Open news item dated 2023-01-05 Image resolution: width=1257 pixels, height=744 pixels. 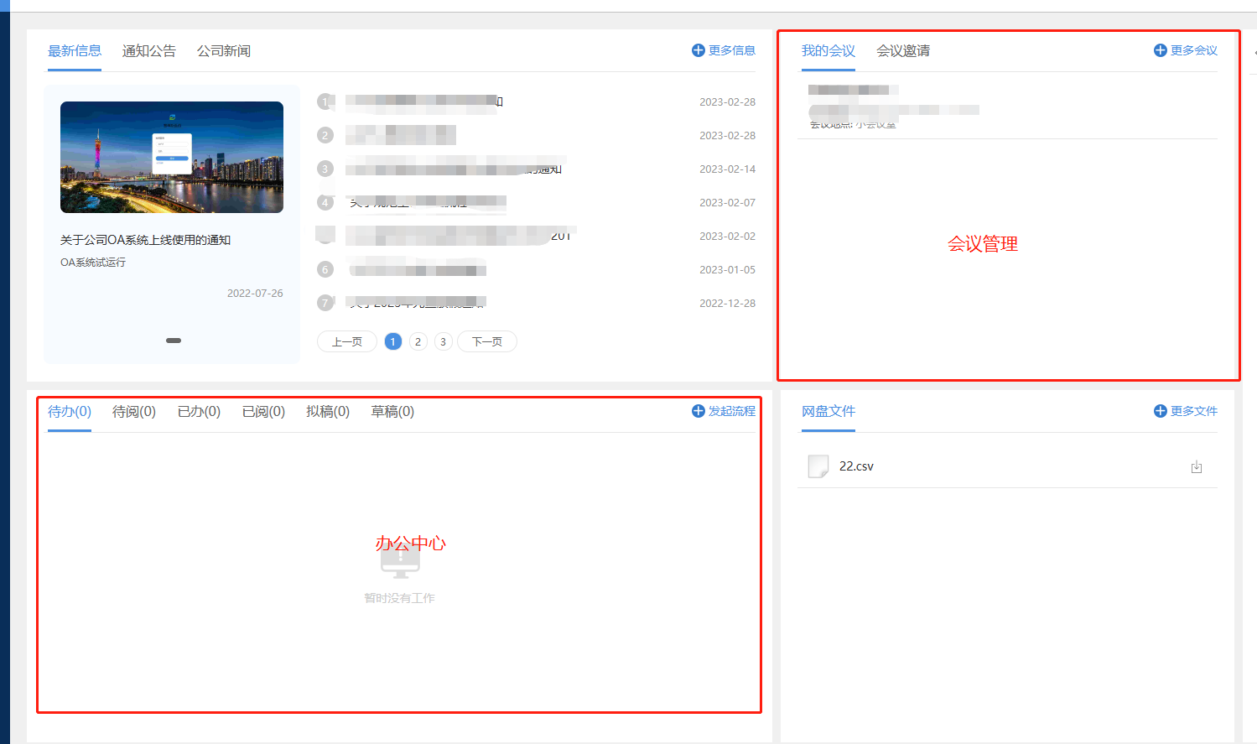(x=536, y=269)
